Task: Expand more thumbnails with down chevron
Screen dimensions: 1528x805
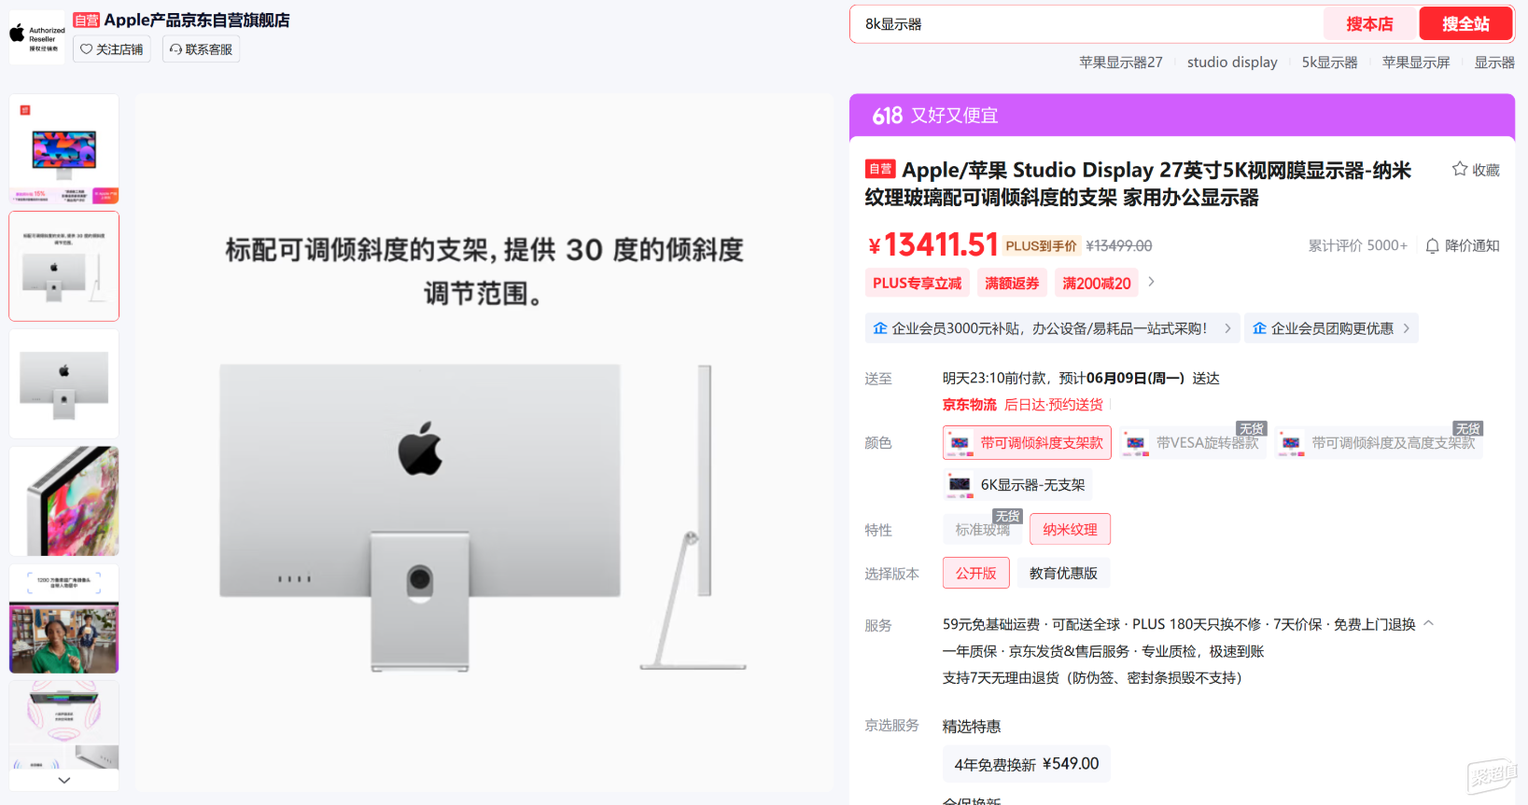Action: [64, 780]
